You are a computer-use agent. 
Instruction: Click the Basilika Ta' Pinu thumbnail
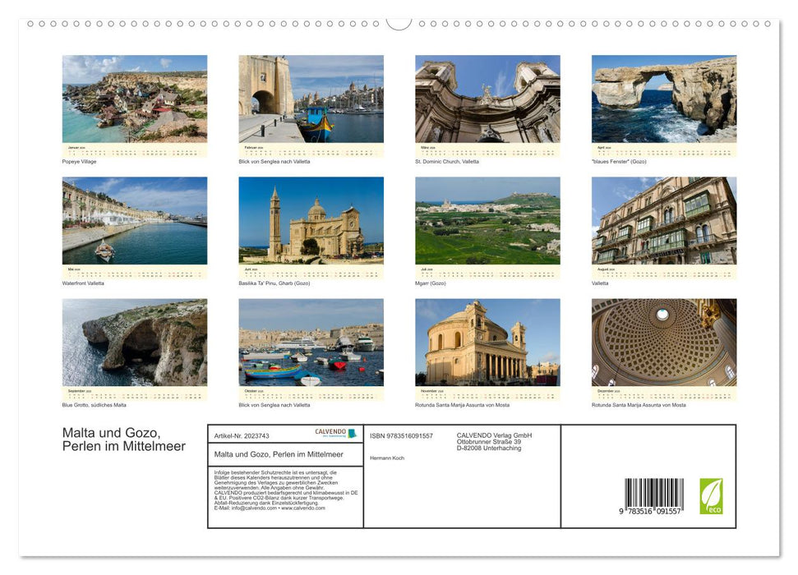[x=311, y=222]
